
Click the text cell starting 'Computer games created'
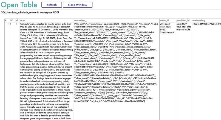click(47, 71)
